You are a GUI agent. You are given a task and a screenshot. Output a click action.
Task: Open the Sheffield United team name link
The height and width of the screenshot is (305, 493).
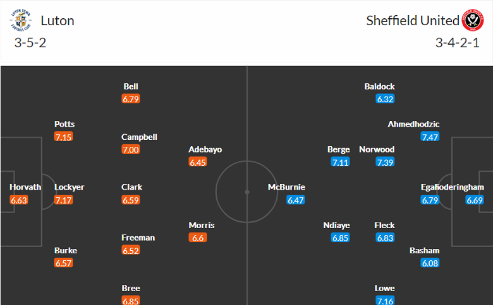click(413, 21)
